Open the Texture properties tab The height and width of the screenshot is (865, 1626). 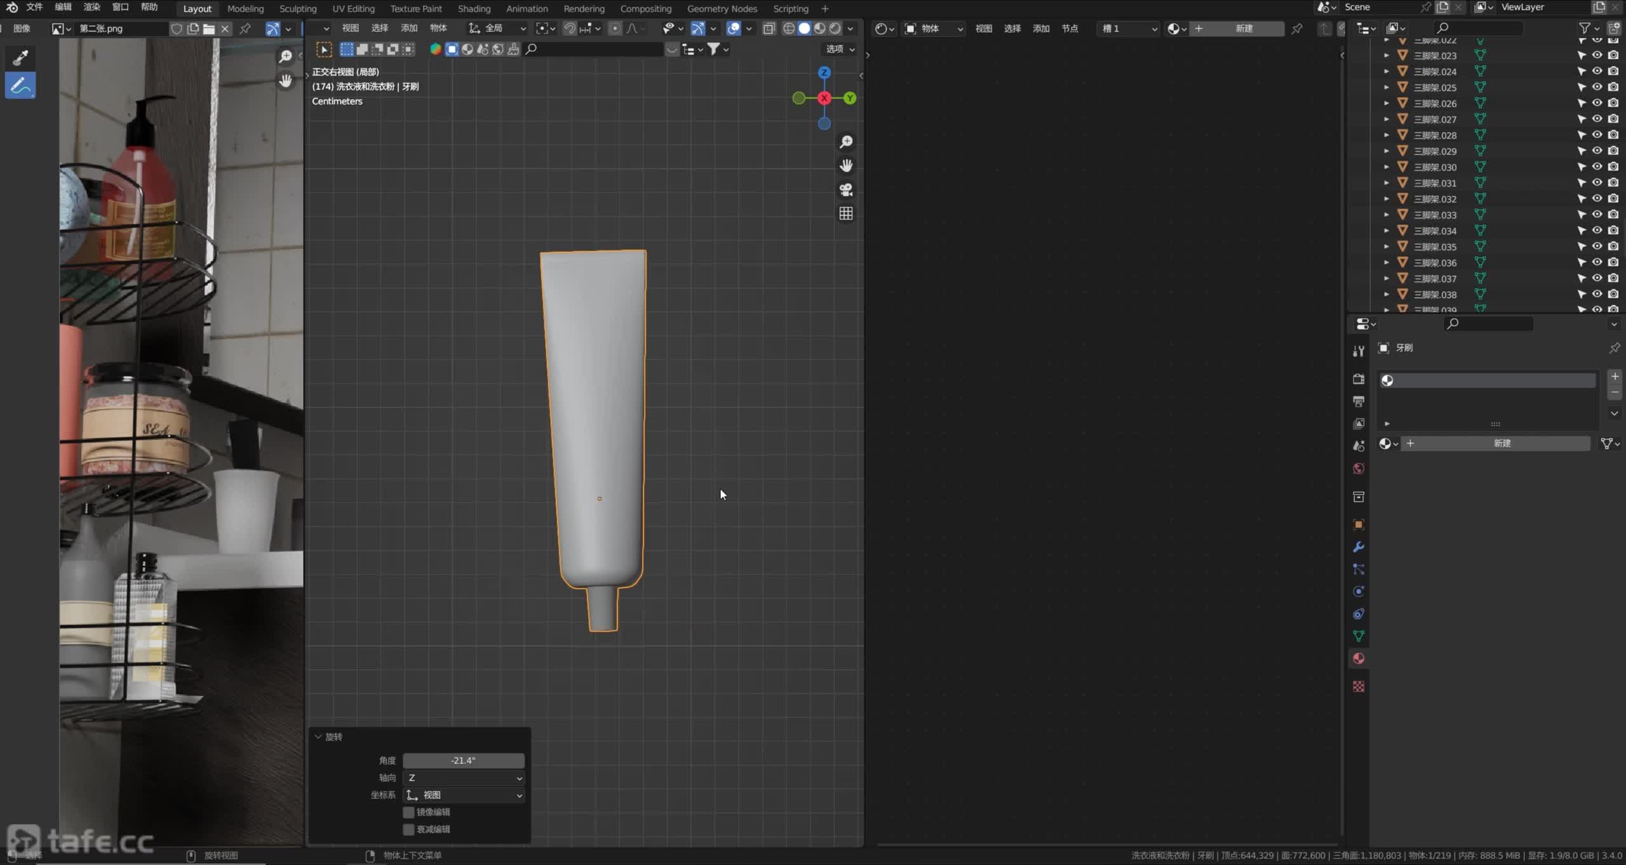(x=1359, y=687)
